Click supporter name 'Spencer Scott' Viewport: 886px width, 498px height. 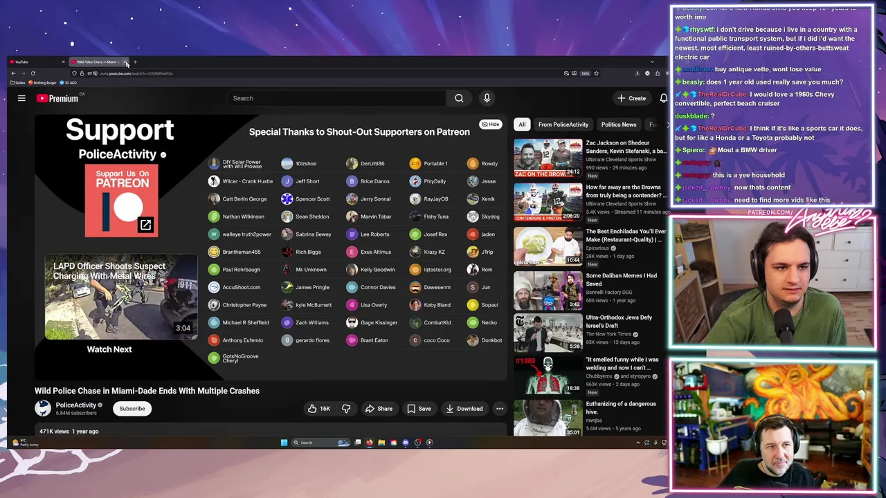[x=313, y=199]
